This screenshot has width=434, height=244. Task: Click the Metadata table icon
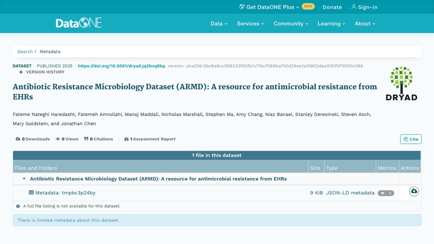click(31, 192)
